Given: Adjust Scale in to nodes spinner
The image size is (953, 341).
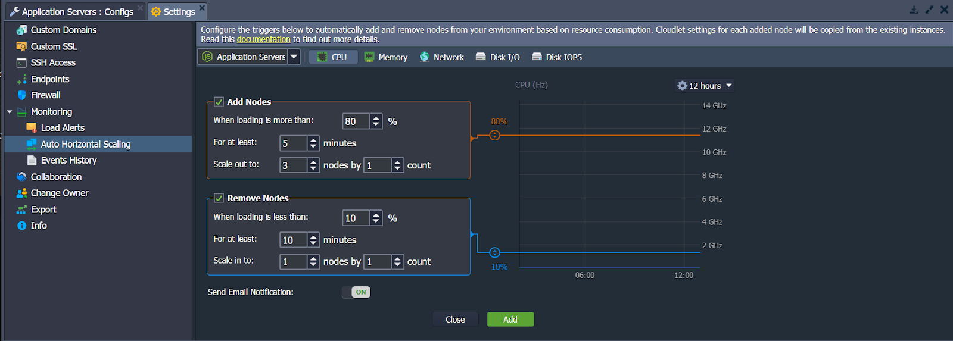Looking at the screenshot, I should click(313, 262).
